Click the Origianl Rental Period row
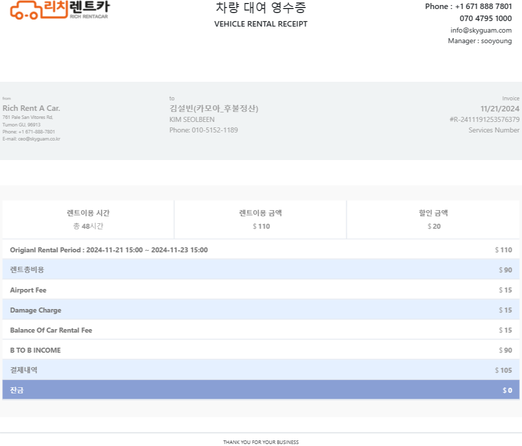This screenshot has height=446, width=522. tap(260, 250)
